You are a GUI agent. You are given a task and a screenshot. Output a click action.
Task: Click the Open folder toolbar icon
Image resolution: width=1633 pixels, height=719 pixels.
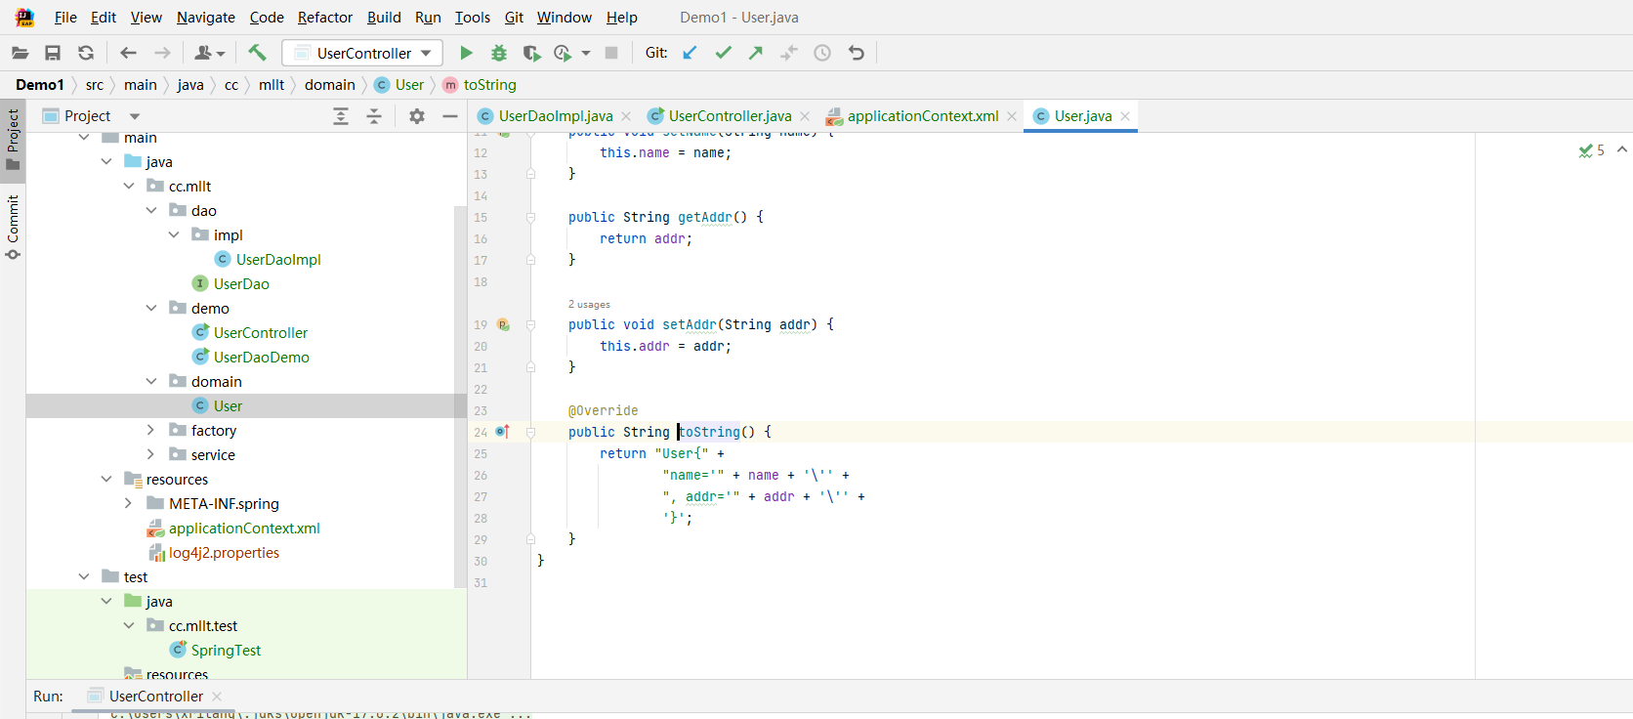point(20,53)
